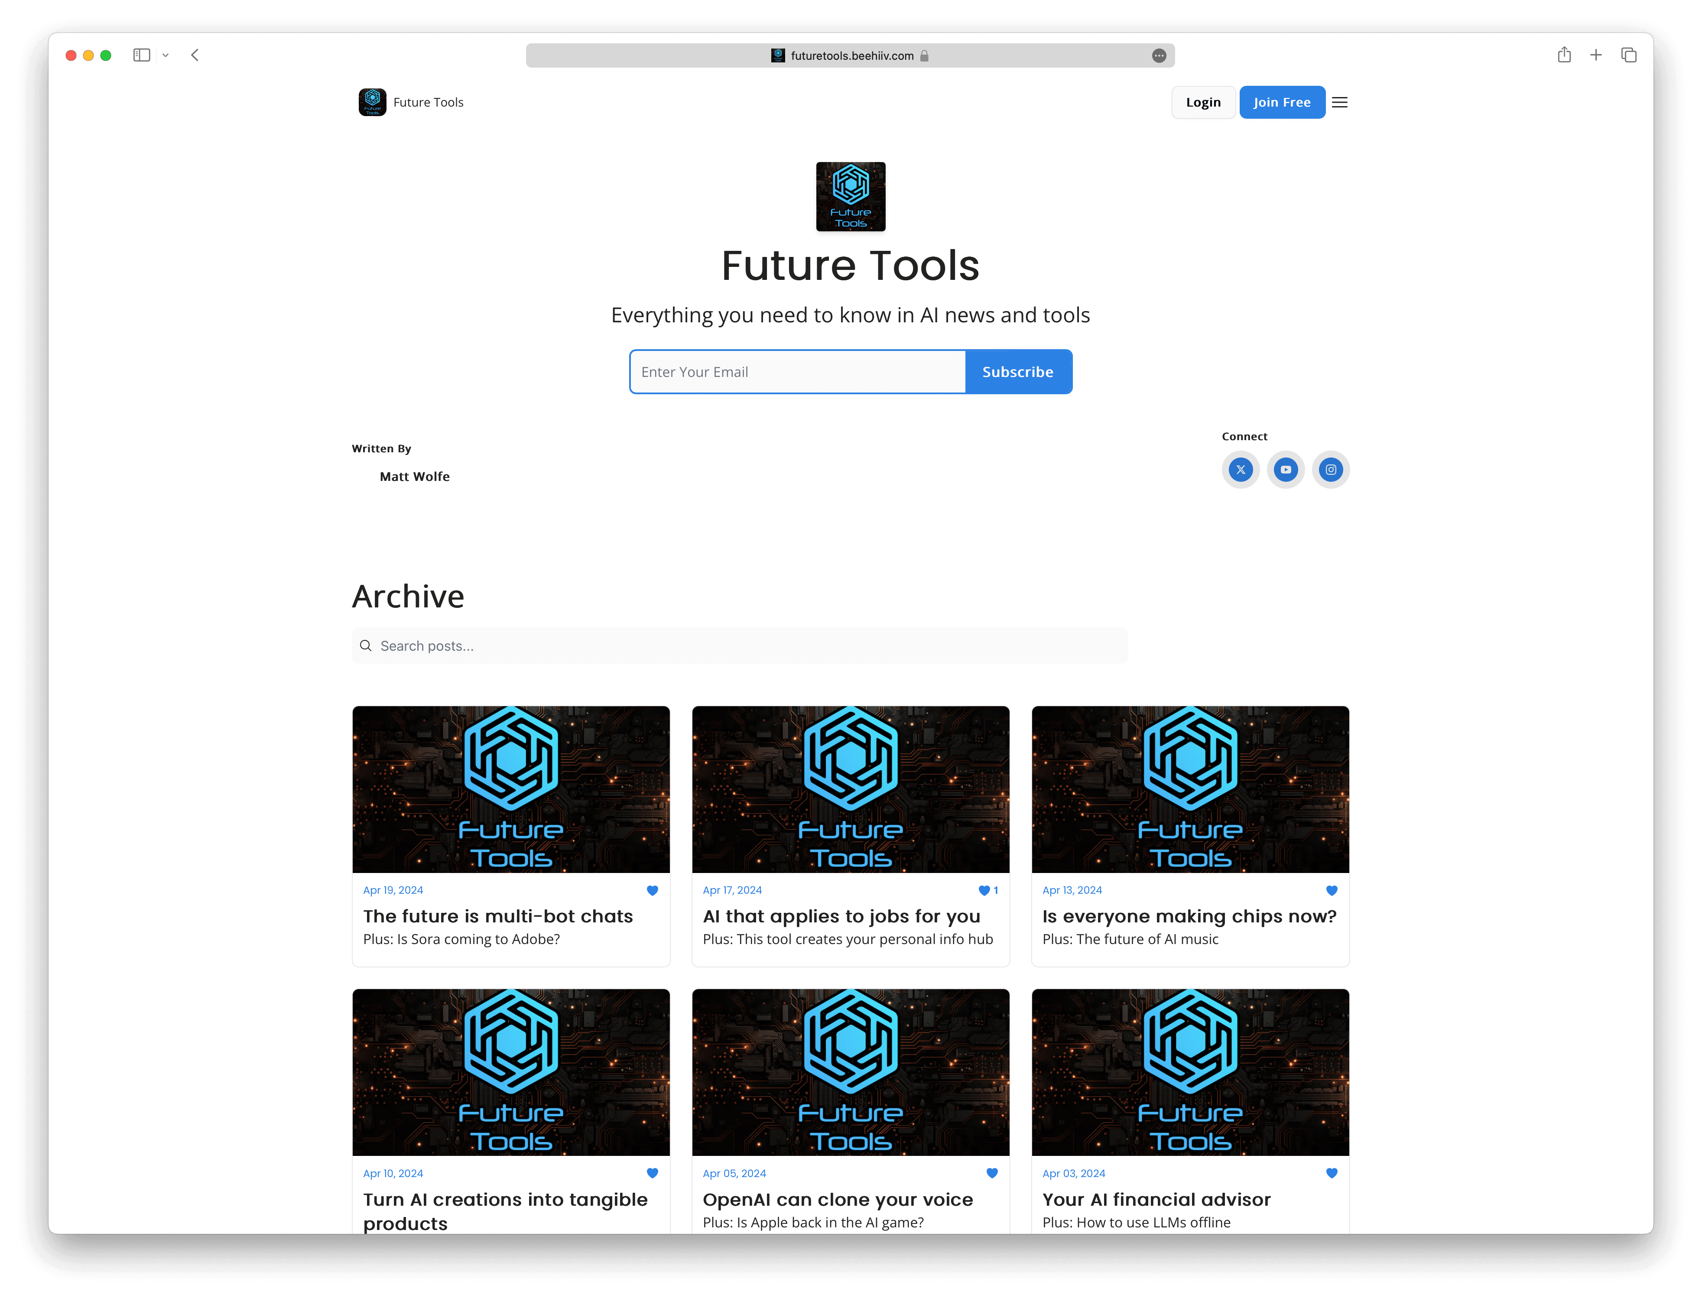Image resolution: width=1702 pixels, height=1298 pixels.
Task: Click the lock icon in the address bar
Action: tap(924, 55)
